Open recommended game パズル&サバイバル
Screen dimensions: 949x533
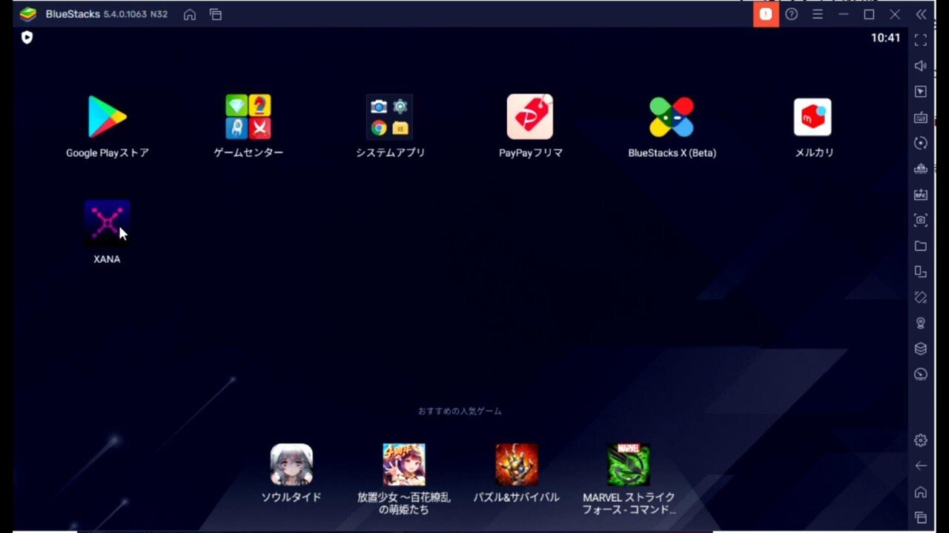point(517,464)
